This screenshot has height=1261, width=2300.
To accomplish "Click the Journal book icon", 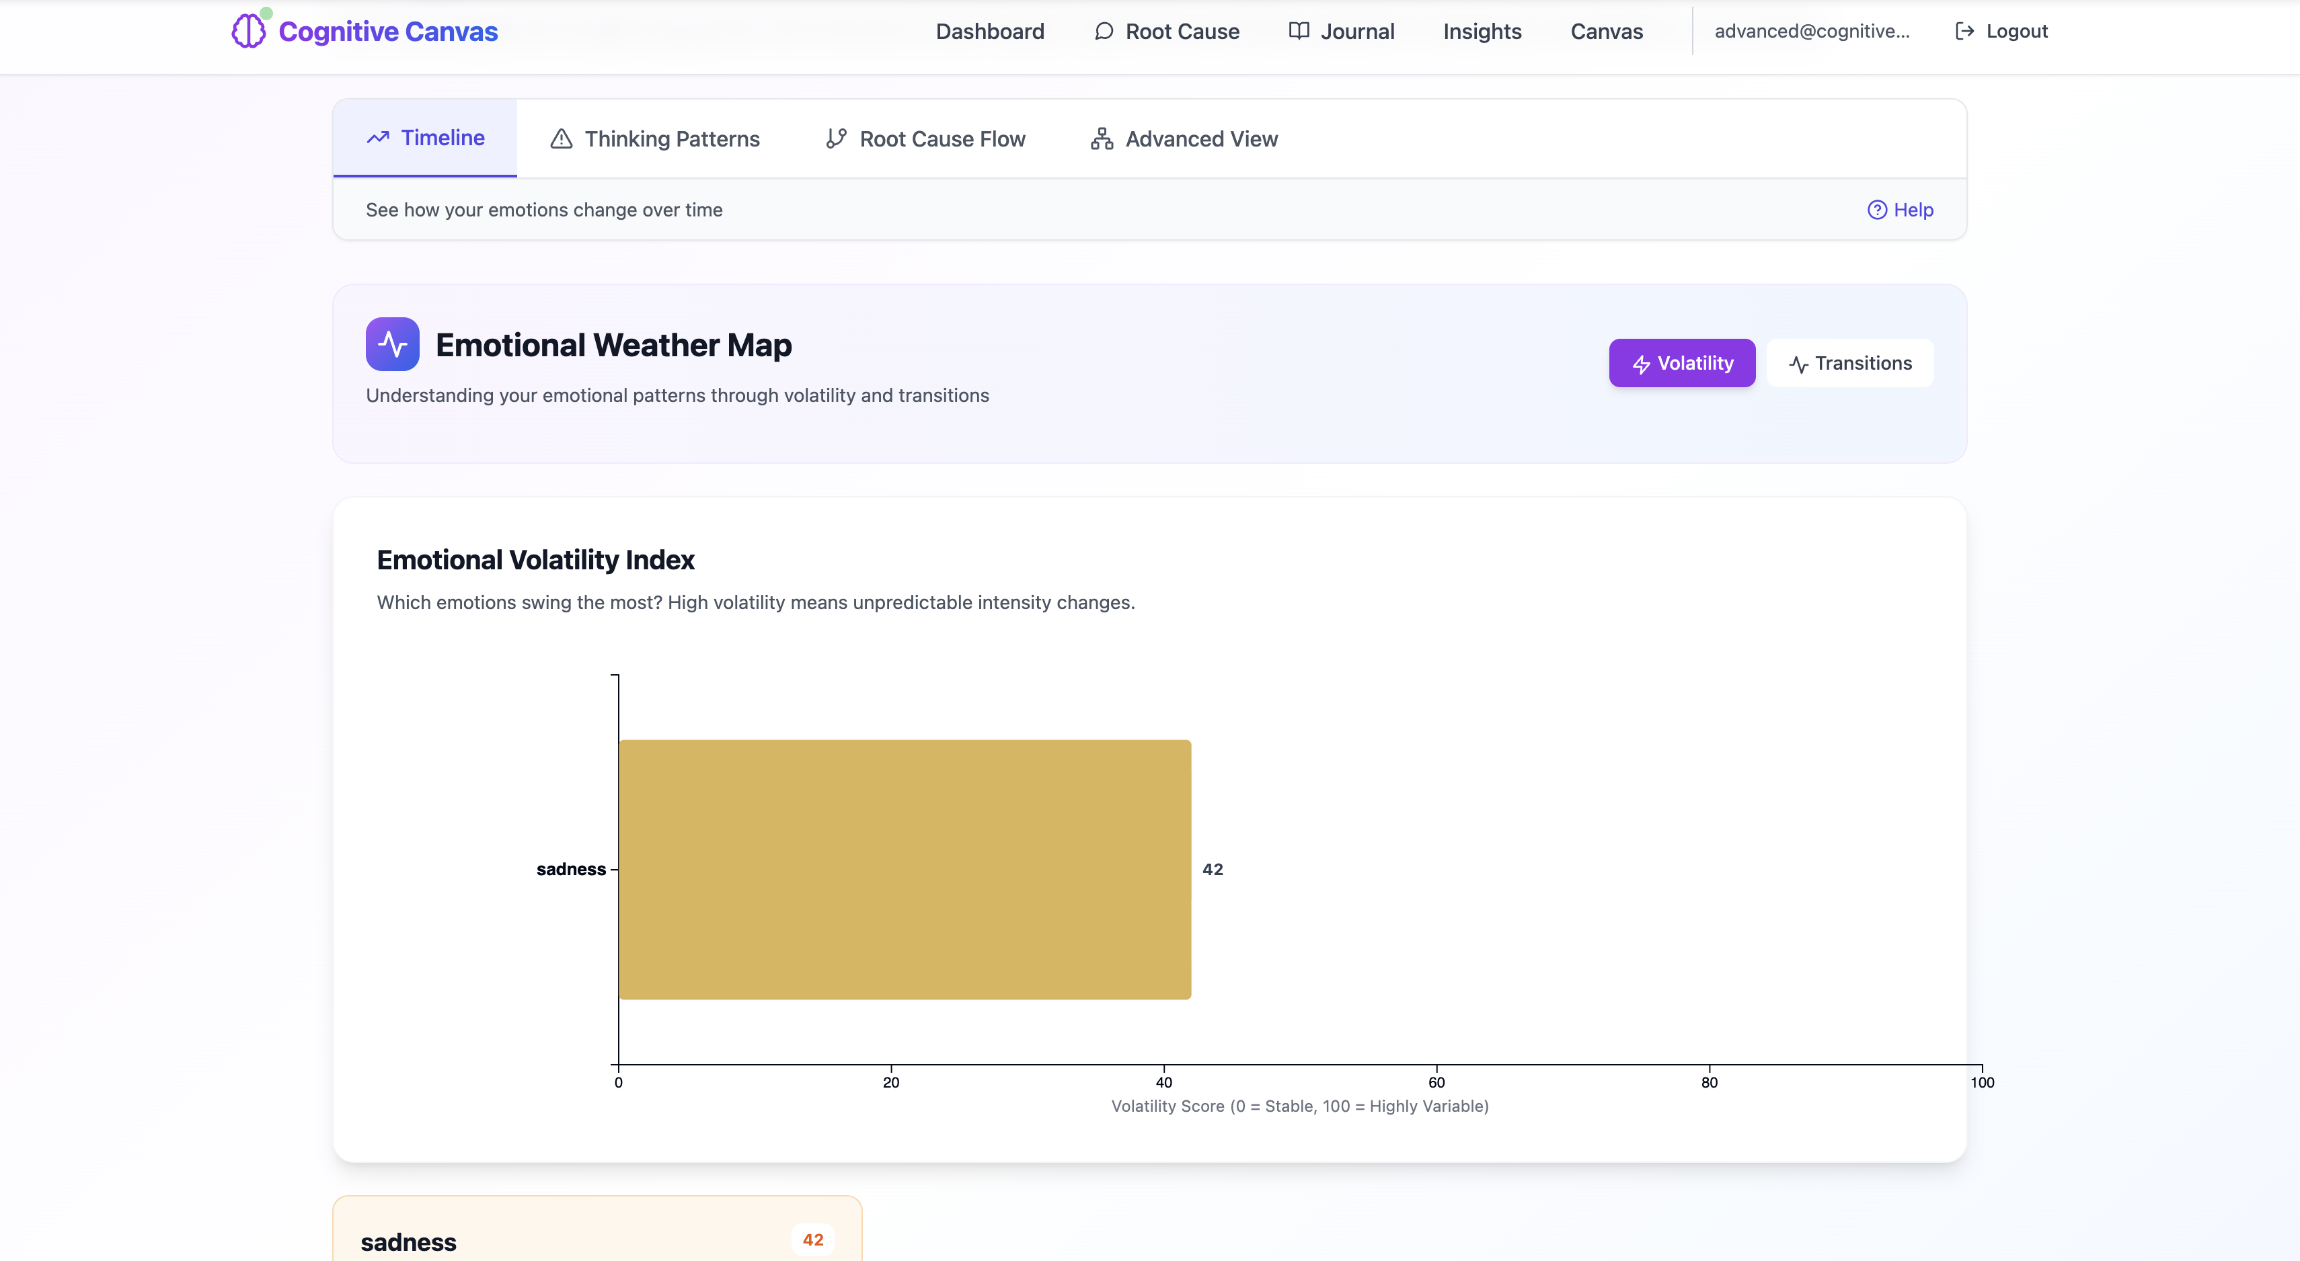I will (1298, 31).
